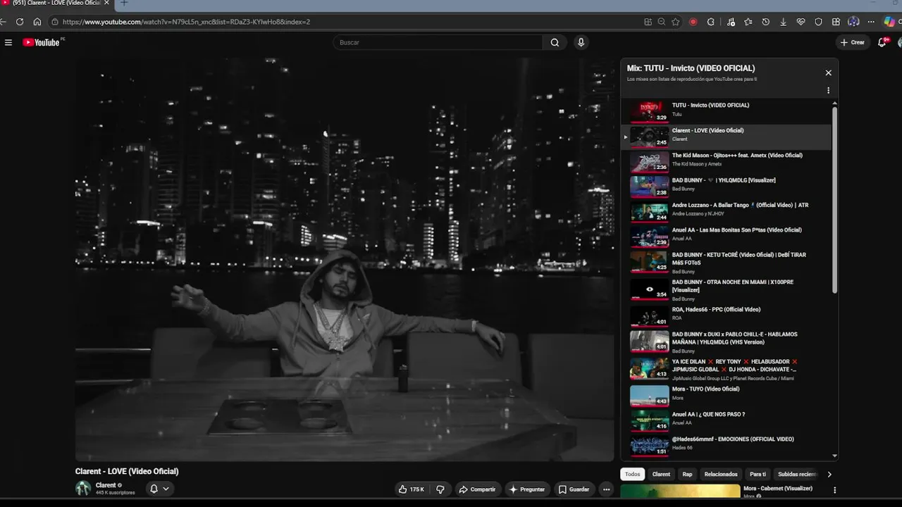
Task: Open the YouTube guide hamburger menu
Action: (8, 42)
